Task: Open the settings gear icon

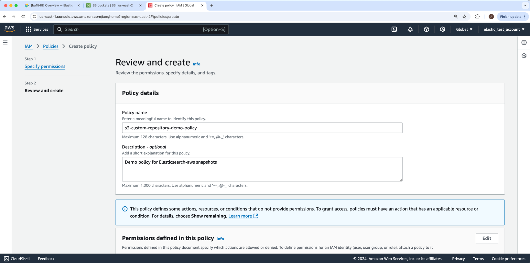Action: point(443,29)
